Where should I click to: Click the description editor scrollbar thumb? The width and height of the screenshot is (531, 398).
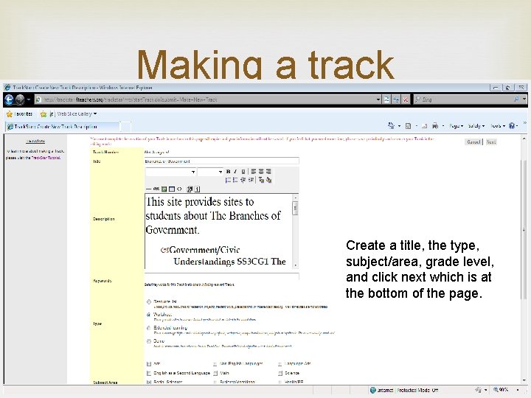[x=295, y=208]
